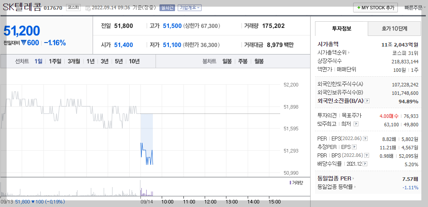Open the 호가 10단계 tab

(x=394, y=28)
